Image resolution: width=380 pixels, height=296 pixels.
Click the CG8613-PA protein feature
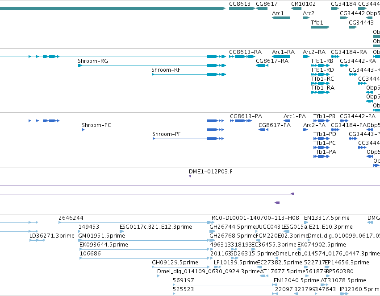click(x=241, y=121)
